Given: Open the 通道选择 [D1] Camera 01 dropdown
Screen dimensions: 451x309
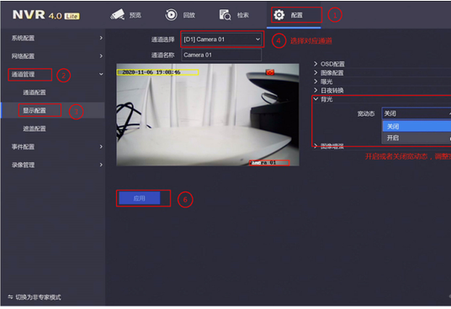Looking at the screenshot, I should pyautogui.click(x=221, y=39).
